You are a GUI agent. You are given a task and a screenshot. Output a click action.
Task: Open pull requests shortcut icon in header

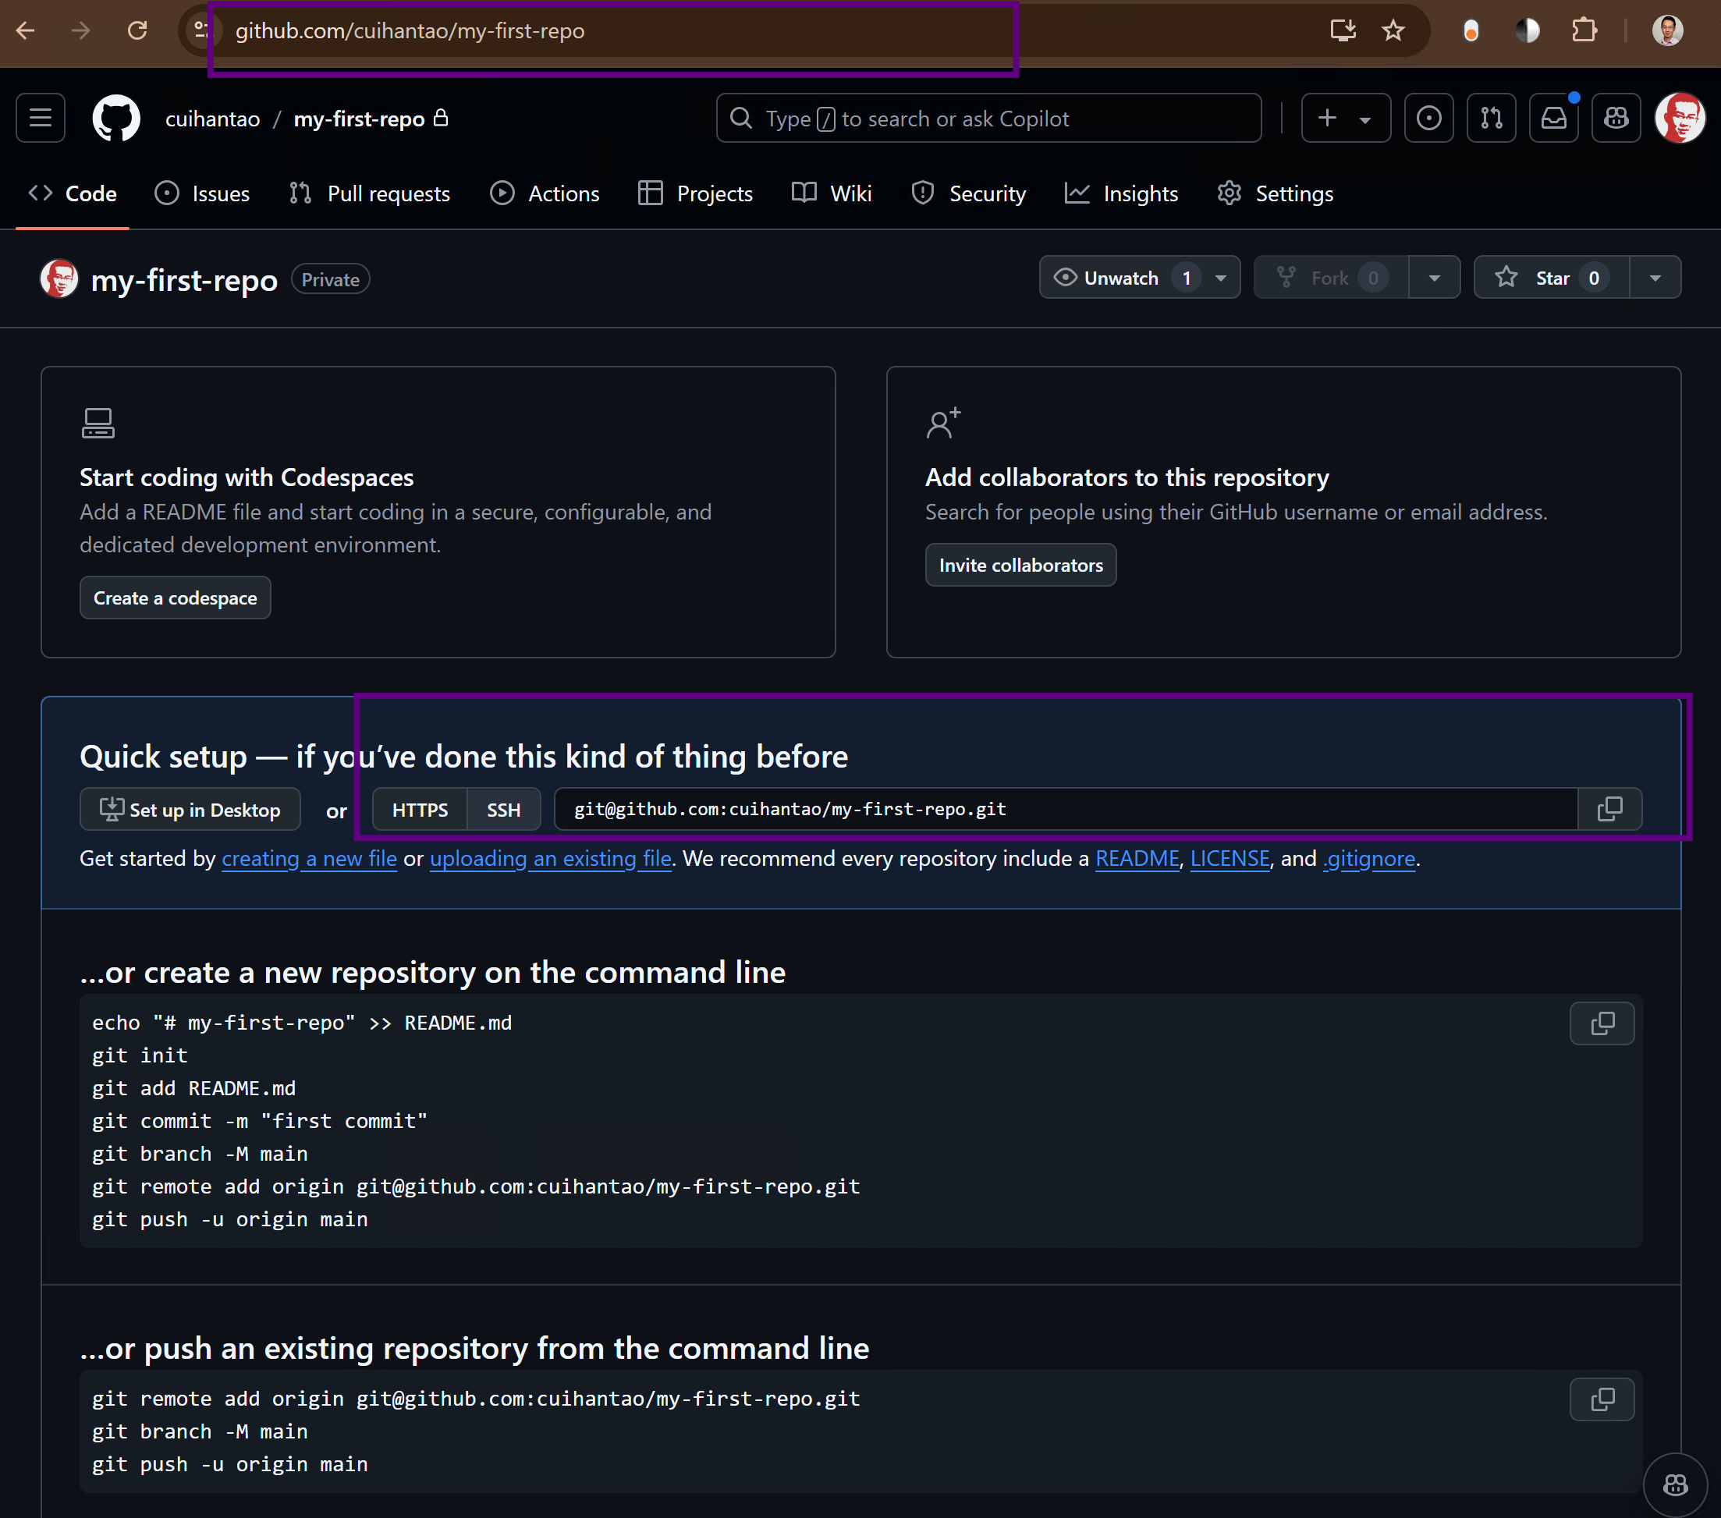click(x=1491, y=118)
